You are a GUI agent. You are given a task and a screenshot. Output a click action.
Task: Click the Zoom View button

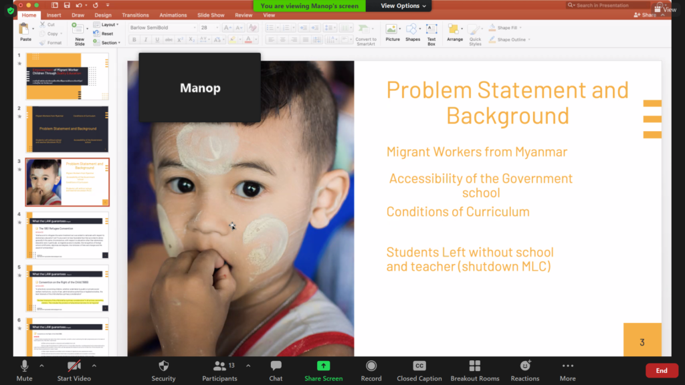(x=666, y=9)
